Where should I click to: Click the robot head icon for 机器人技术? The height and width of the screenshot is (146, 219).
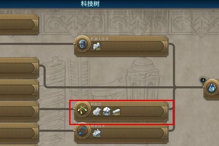[x=82, y=44]
